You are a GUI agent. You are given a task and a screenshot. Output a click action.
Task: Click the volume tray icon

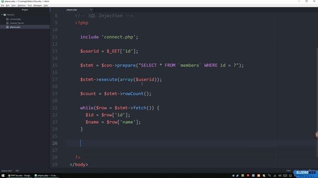pos(280,176)
